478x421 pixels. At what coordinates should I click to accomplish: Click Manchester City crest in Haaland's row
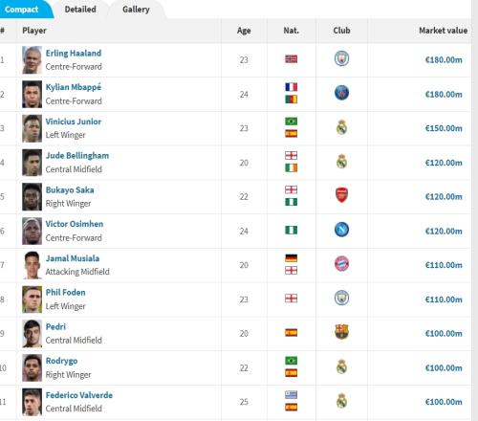[x=341, y=58]
